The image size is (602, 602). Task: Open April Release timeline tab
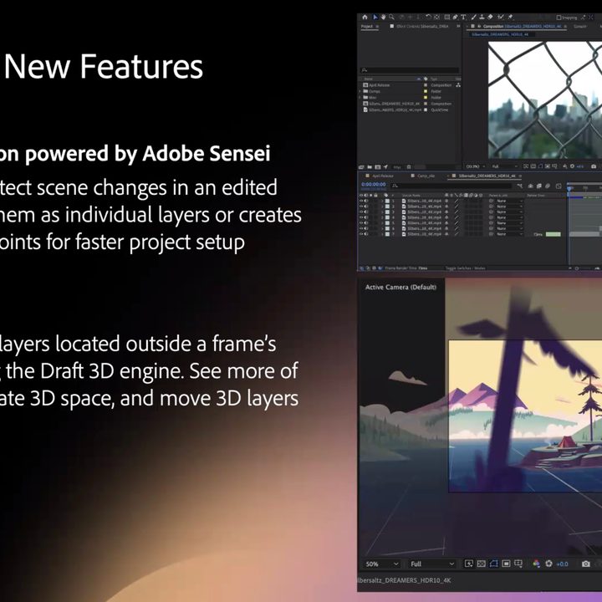[382, 176]
